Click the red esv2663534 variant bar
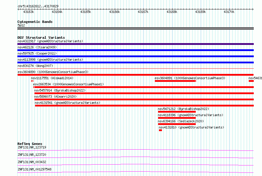262x176 pixels. click(144, 87)
